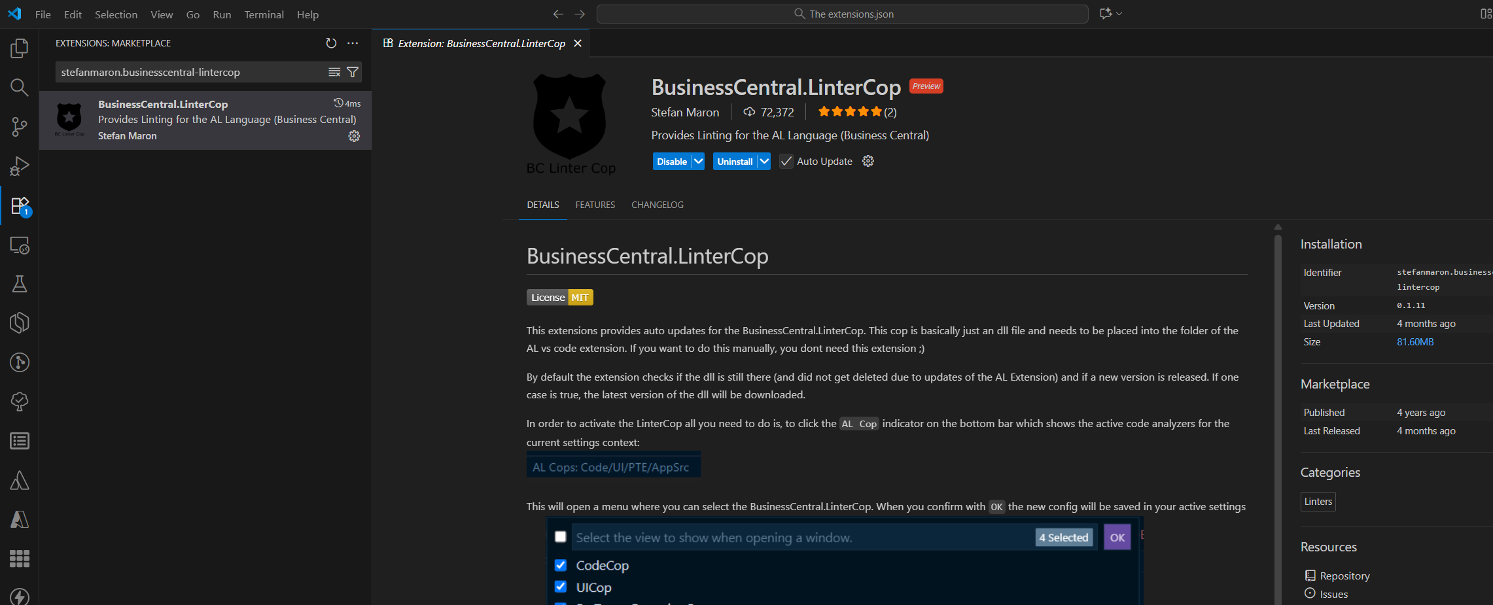
Task: Uncheck the UICop checkbox
Action: (x=561, y=587)
